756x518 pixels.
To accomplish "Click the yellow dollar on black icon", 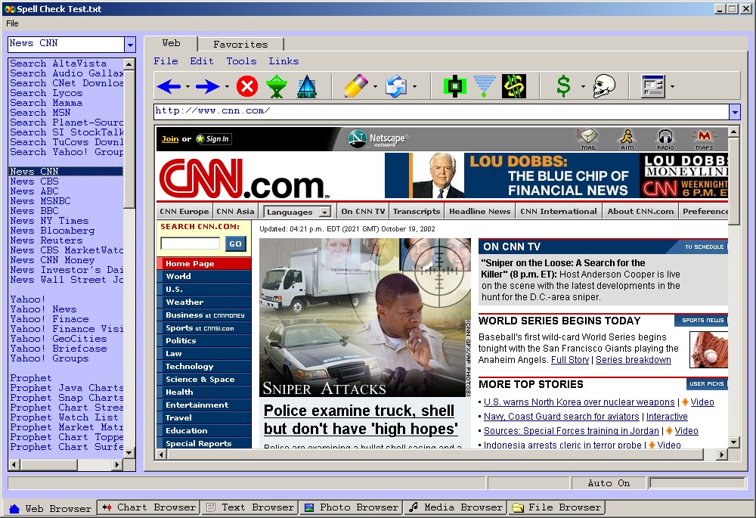I will coord(514,87).
